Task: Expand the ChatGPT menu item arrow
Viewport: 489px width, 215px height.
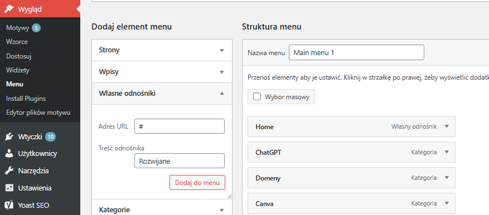Action: (447, 152)
